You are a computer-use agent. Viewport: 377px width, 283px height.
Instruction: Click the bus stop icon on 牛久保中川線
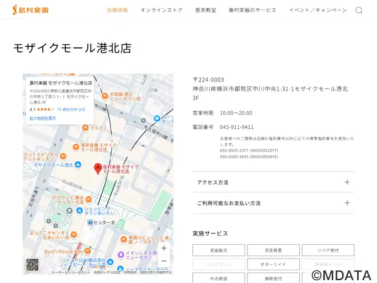144,120
